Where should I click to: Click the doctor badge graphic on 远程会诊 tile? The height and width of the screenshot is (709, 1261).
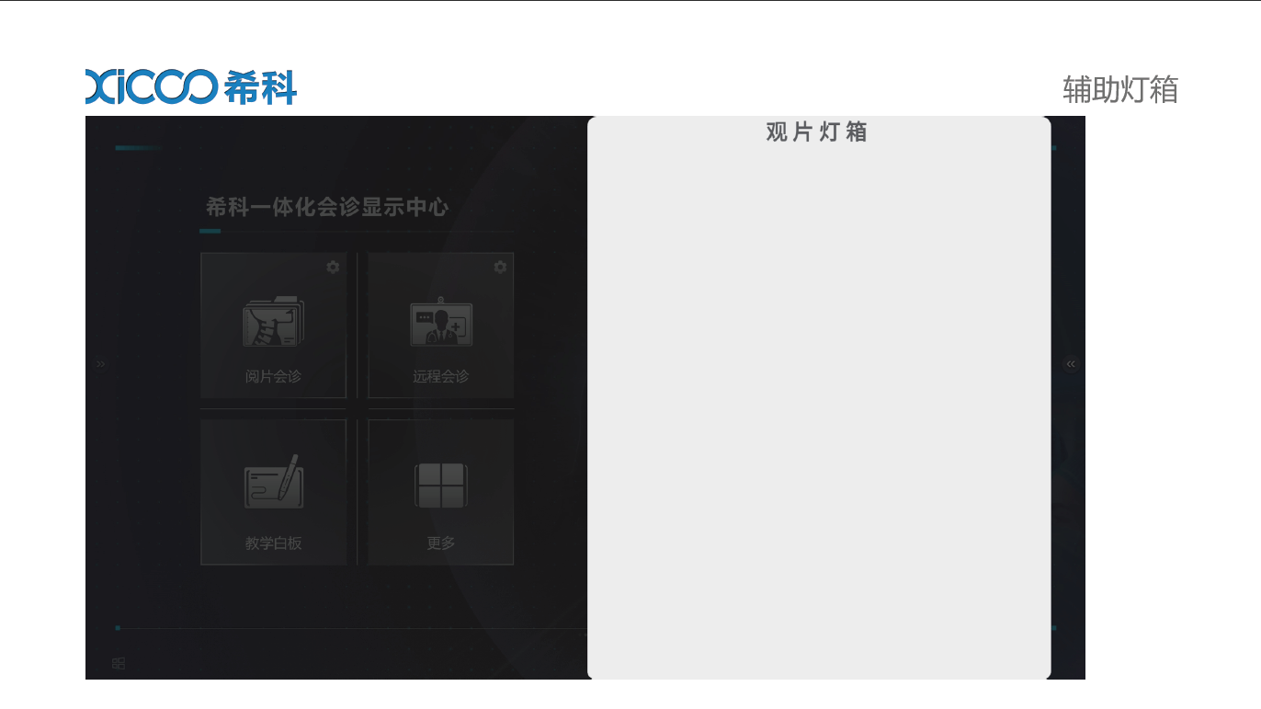pyautogui.click(x=440, y=322)
